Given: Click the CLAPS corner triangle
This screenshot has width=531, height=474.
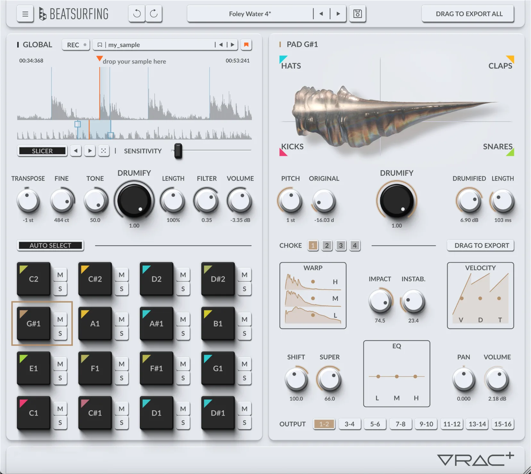Looking at the screenshot, I should point(511,59).
